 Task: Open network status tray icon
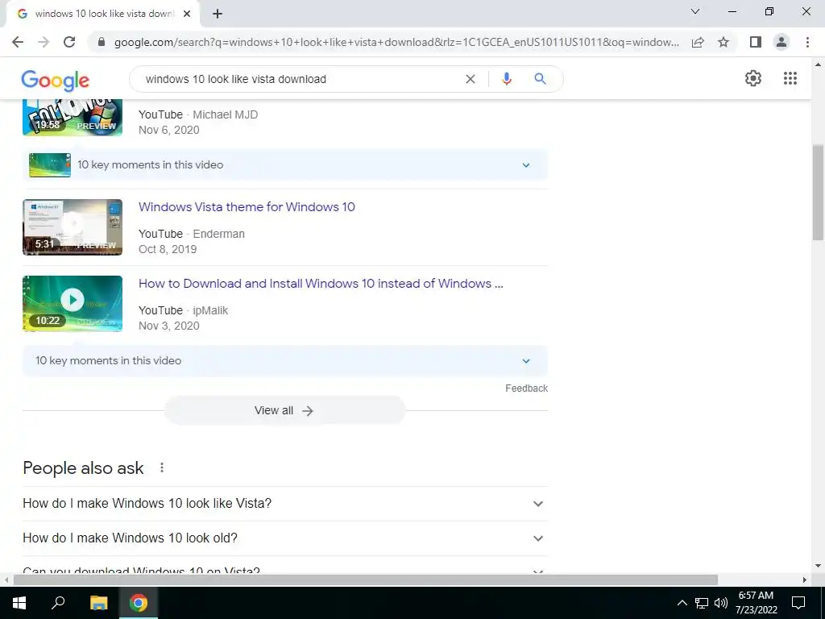[702, 603]
